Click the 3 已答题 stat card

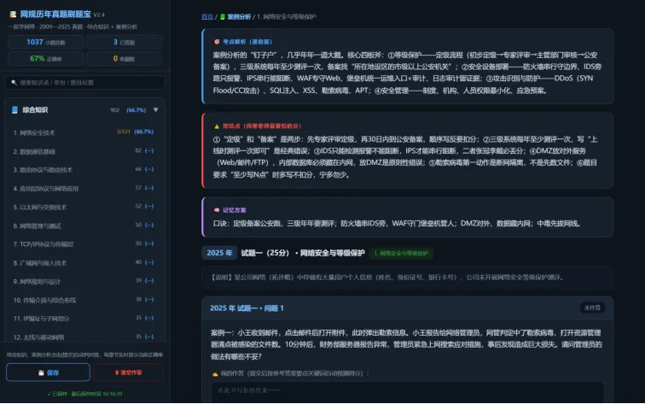pyautogui.click(x=124, y=42)
